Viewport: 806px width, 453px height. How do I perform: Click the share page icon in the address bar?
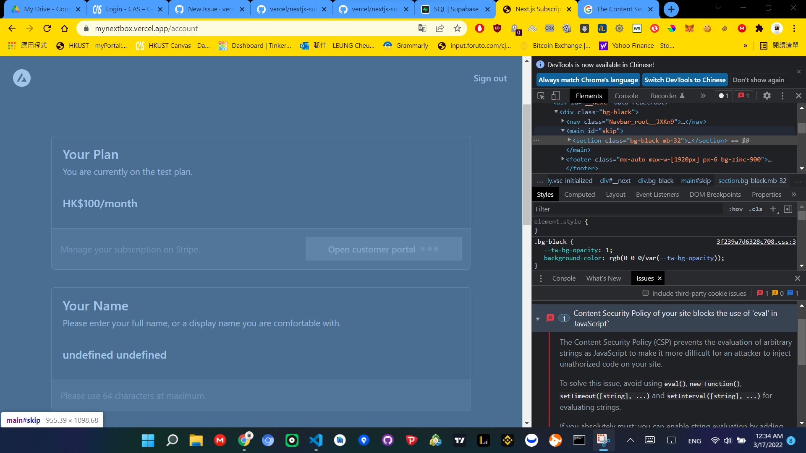tap(440, 28)
